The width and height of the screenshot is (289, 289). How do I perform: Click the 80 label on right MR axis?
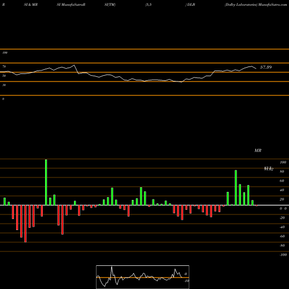point(281,172)
